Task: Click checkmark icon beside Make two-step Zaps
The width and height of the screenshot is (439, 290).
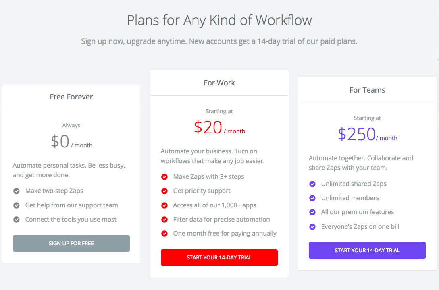Action: (x=17, y=191)
